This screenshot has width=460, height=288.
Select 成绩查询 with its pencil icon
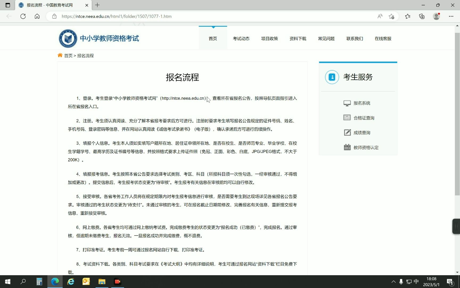pyautogui.click(x=347, y=133)
